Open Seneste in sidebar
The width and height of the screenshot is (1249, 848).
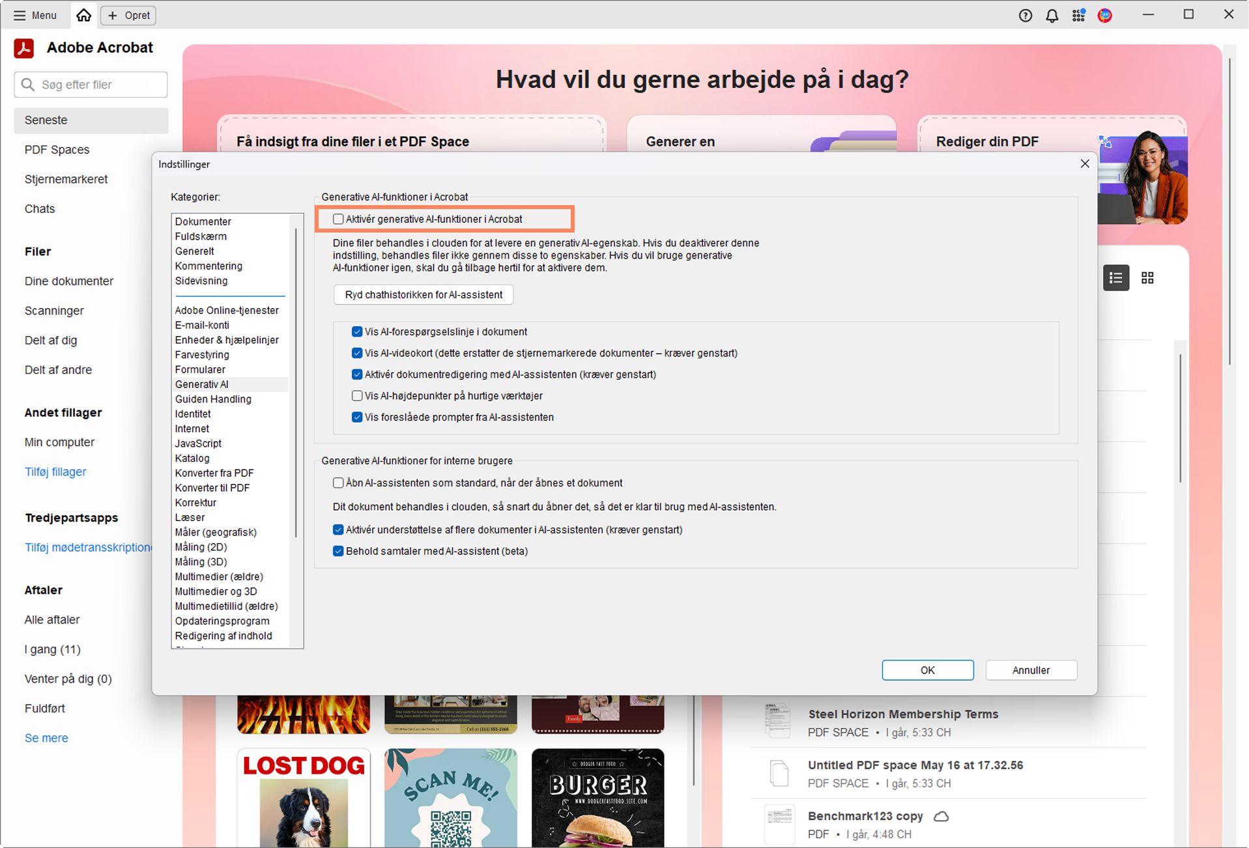(x=91, y=120)
